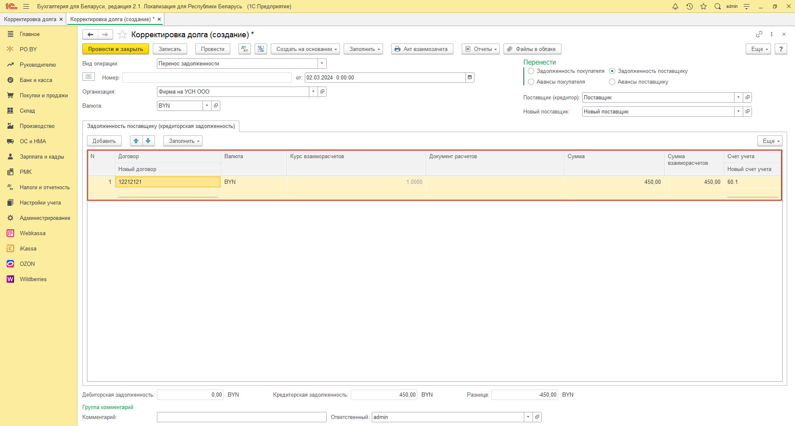The image size is (795, 426).
Task: Copy link to document icon
Action: tap(759, 34)
